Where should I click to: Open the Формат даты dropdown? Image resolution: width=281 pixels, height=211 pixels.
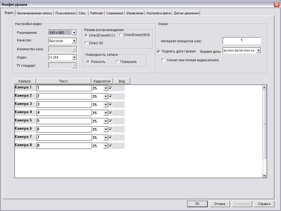point(258,51)
